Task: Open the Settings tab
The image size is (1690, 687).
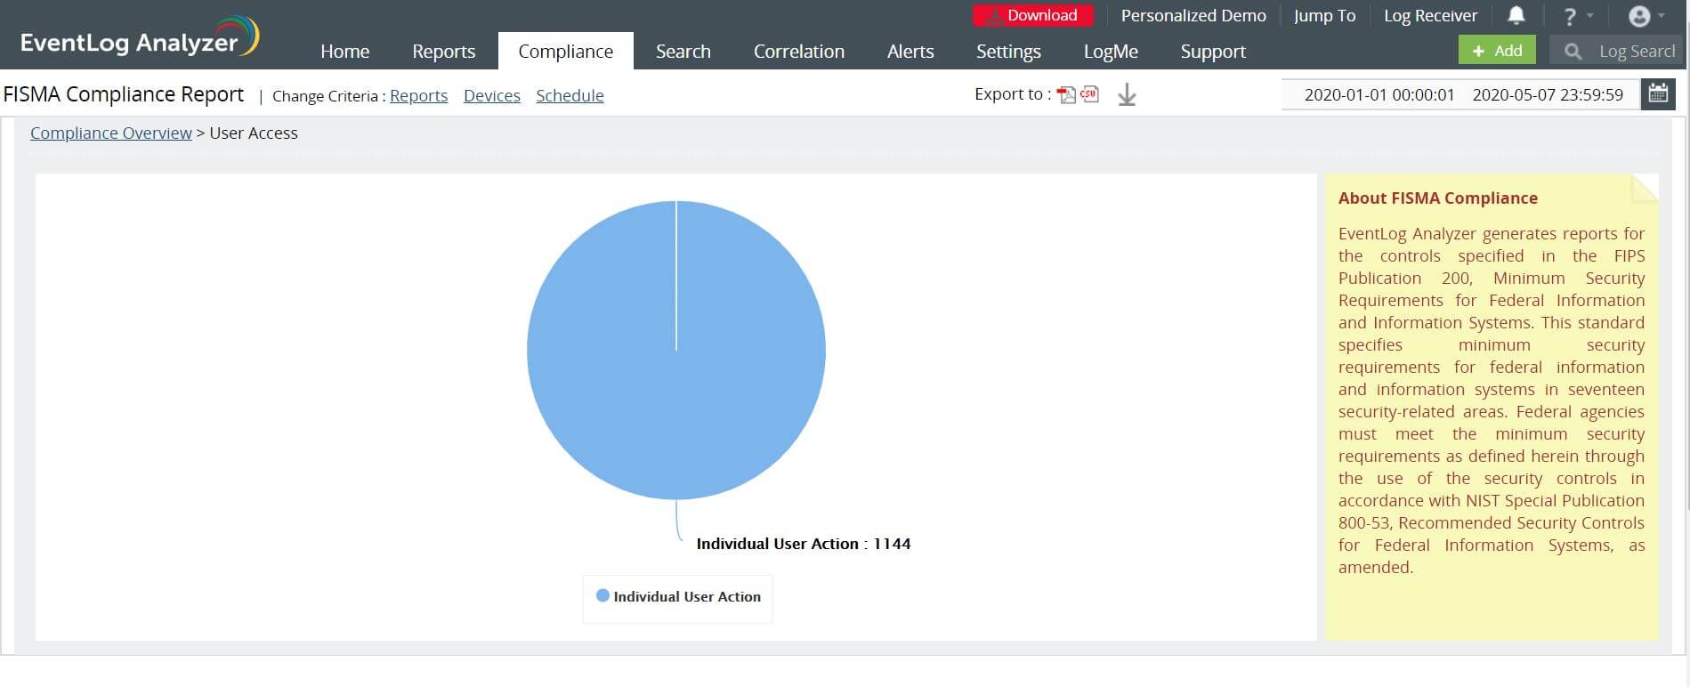Action: (x=1007, y=52)
